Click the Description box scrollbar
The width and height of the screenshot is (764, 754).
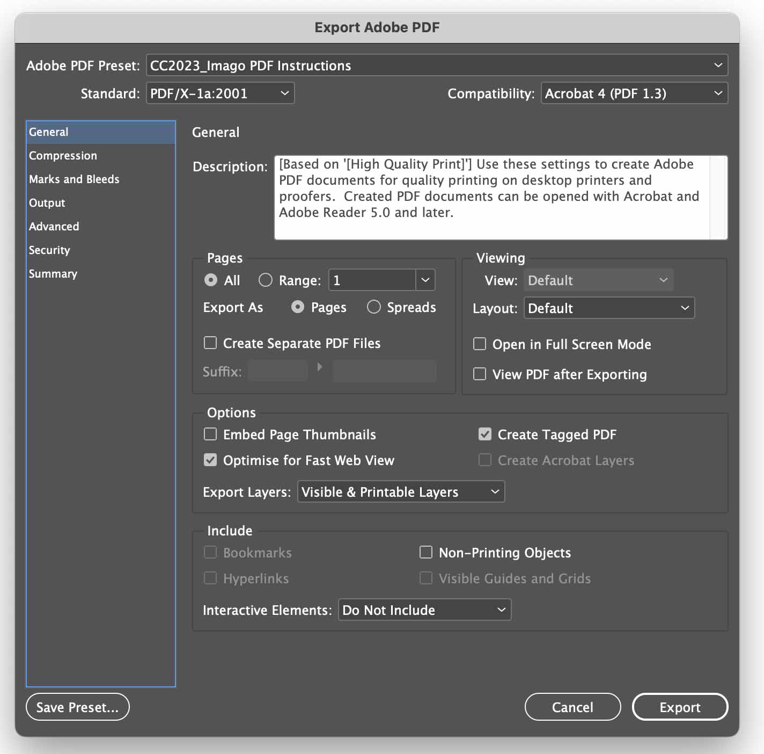pyautogui.click(x=718, y=197)
